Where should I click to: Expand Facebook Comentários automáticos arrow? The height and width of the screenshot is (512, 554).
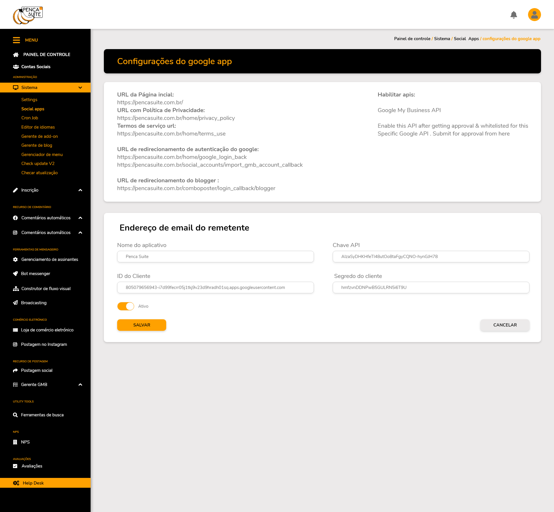coord(81,218)
